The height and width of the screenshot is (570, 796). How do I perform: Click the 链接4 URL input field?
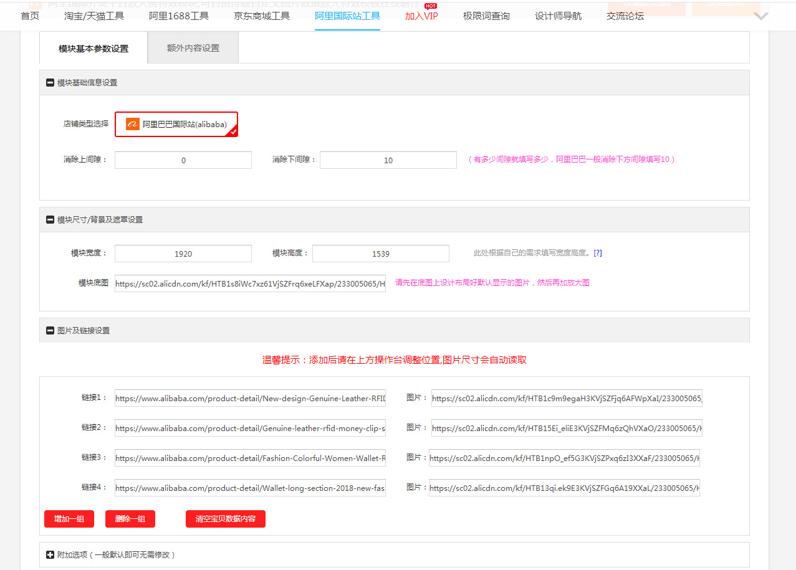click(x=250, y=488)
